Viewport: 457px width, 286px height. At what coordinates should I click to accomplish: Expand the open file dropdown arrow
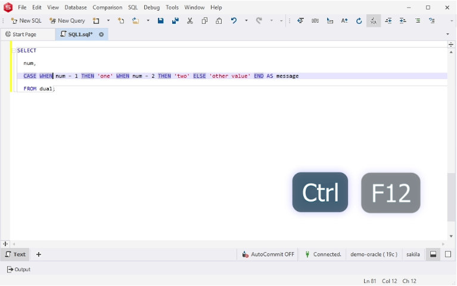148,21
